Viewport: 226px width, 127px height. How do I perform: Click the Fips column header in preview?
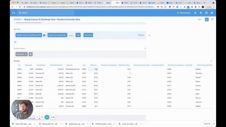tap(84, 65)
